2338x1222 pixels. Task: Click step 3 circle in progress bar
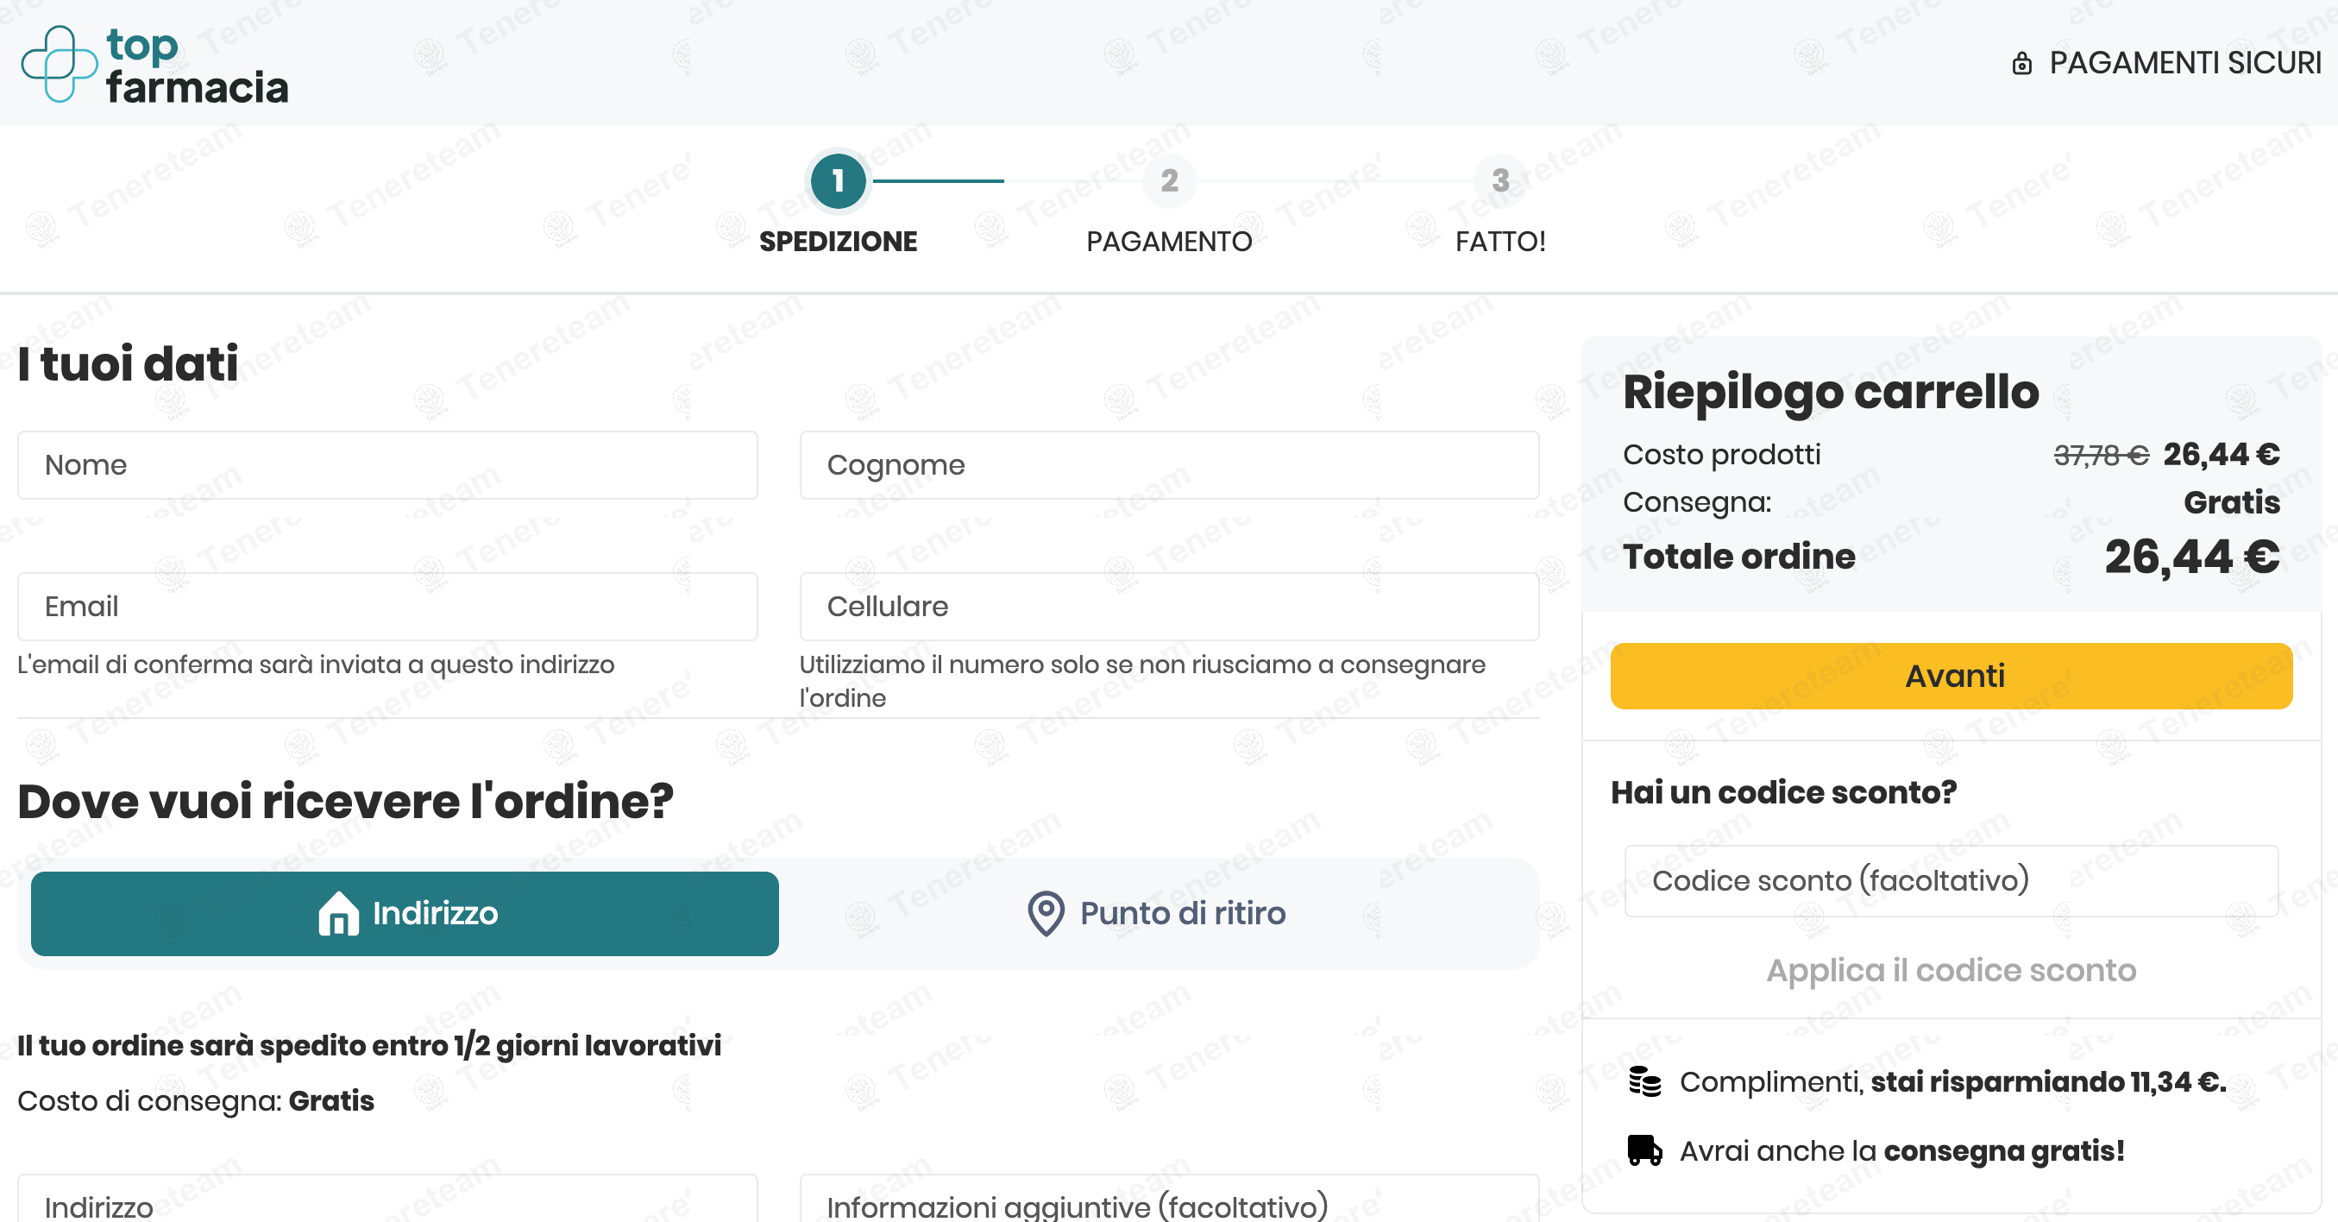pos(1500,180)
